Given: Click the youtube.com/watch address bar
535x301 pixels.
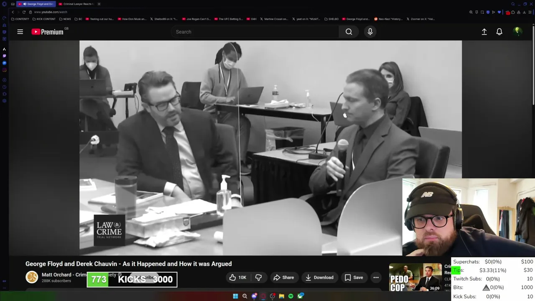Looking at the screenshot, I should pyautogui.click(x=51, y=12).
